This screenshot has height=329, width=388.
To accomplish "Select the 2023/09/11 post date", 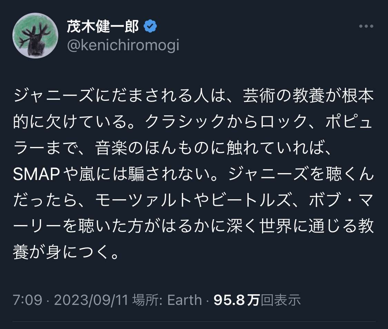I will point(91,300).
